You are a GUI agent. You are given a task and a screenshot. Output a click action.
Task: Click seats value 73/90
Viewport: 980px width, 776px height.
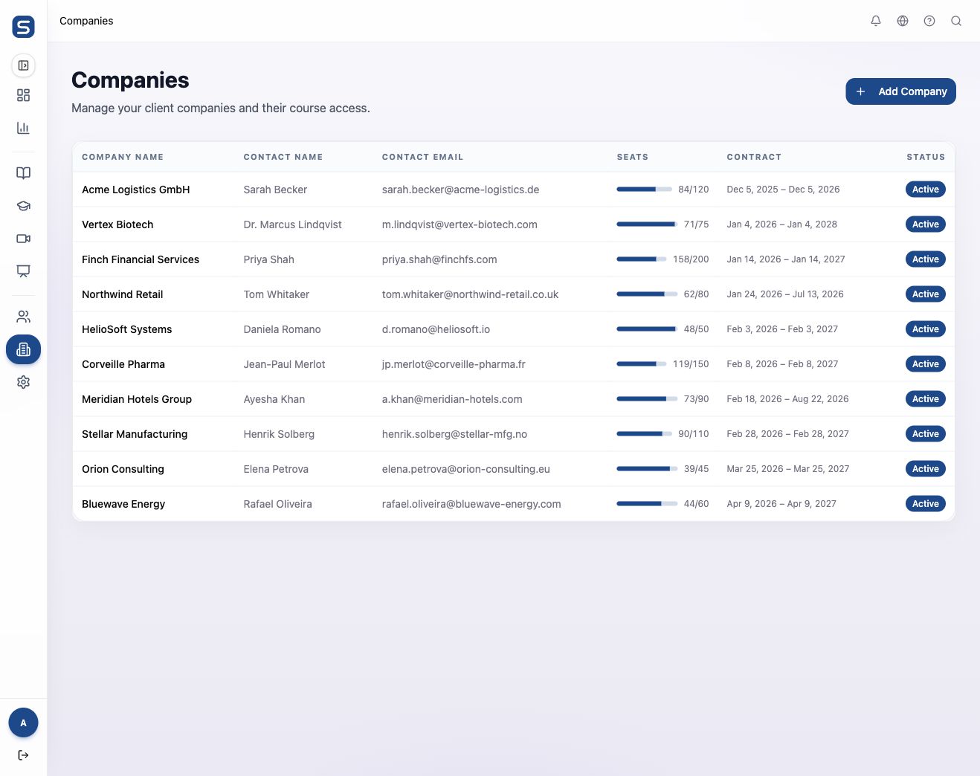(x=696, y=399)
